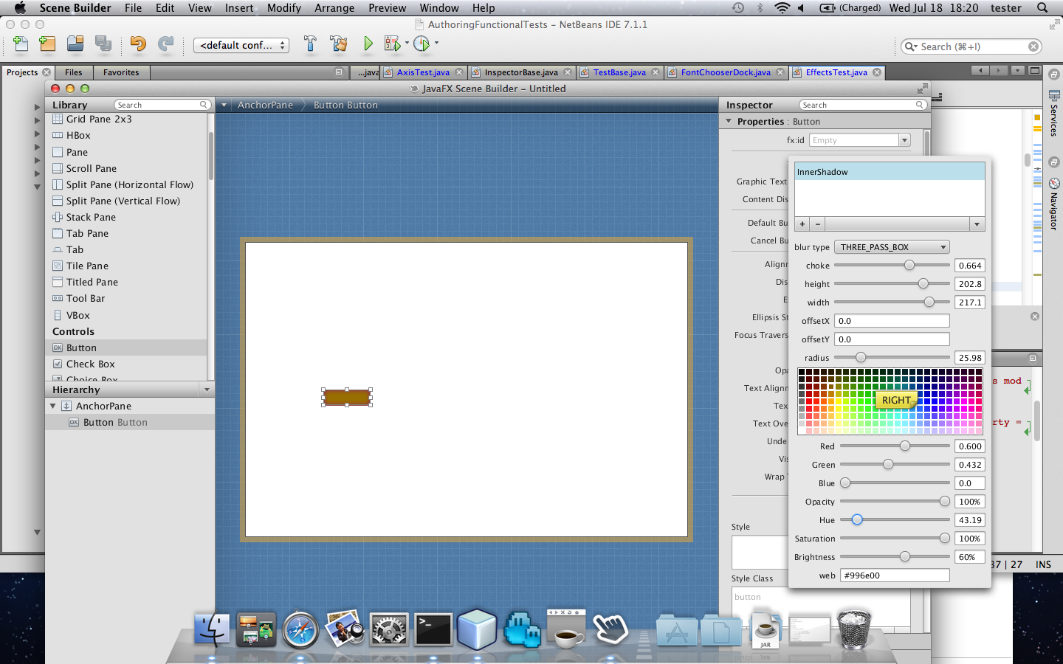Open the Trash in the Dock
This screenshot has width=1063, height=664.
[x=853, y=629]
